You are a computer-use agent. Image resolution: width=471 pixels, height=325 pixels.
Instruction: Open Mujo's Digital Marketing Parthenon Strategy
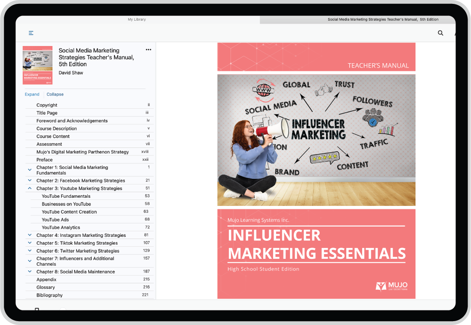[83, 152]
